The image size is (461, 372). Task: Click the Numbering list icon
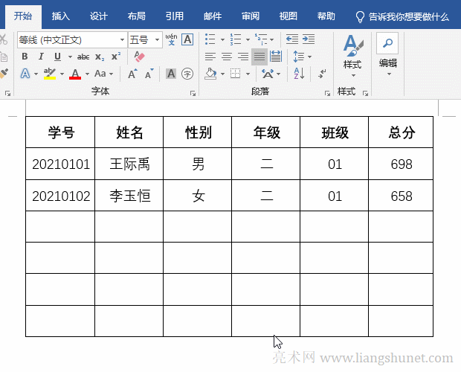(x=236, y=39)
